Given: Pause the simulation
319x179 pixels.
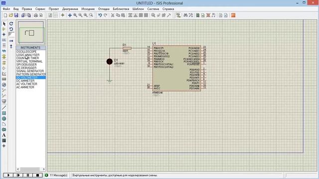Looking at the screenshot, I should (28, 175).
